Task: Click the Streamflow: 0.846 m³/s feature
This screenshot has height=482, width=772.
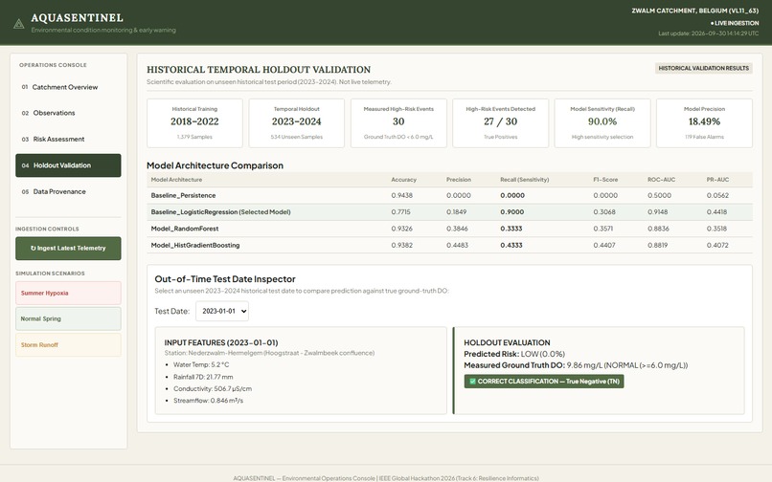Action: click(x=208, y=401)
